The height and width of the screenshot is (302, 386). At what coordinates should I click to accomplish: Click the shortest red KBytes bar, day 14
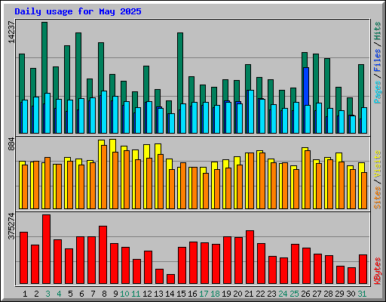click(170, 279)
